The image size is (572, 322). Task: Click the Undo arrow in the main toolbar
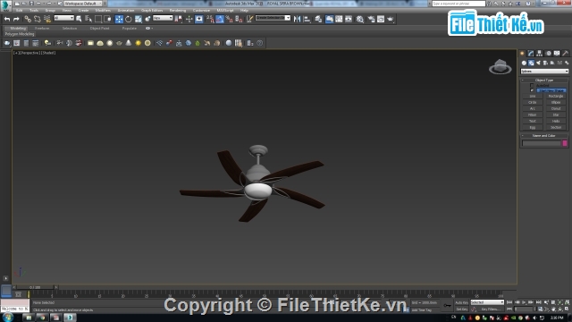[x=7, y=19]
